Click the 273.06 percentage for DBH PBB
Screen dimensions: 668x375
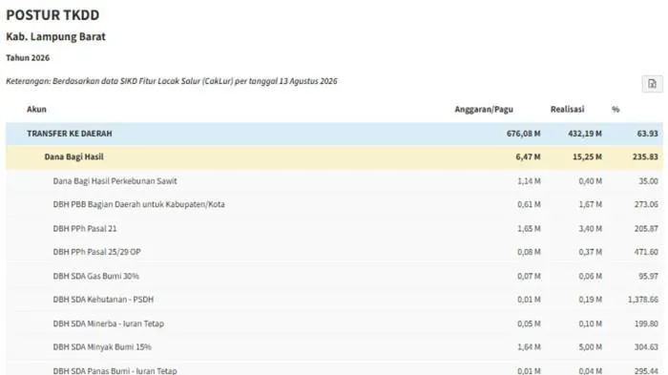[x=646, y=204]
